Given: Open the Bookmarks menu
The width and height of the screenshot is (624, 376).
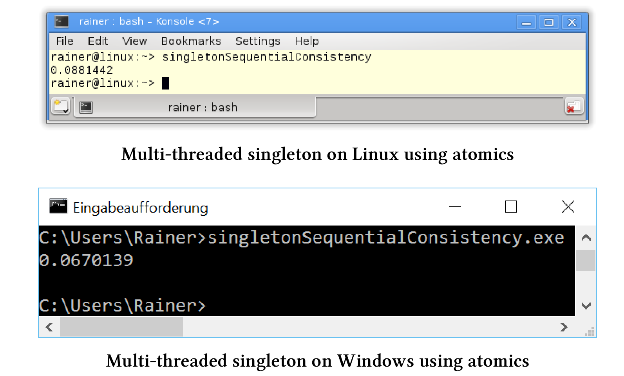Looking at the screenshot, I should coord(191,41).
